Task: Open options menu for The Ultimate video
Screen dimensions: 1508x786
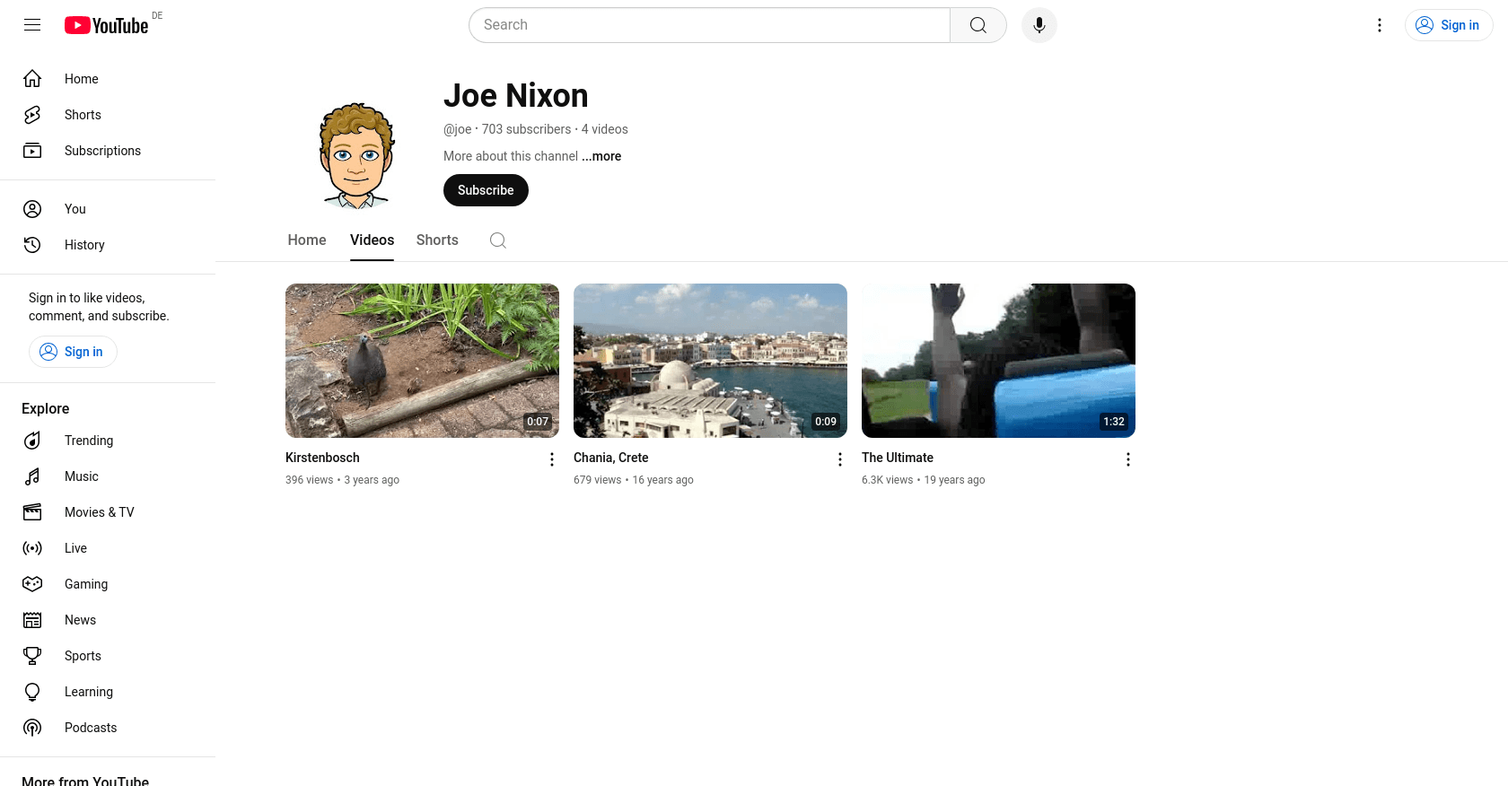Action: pos(1128,459)
